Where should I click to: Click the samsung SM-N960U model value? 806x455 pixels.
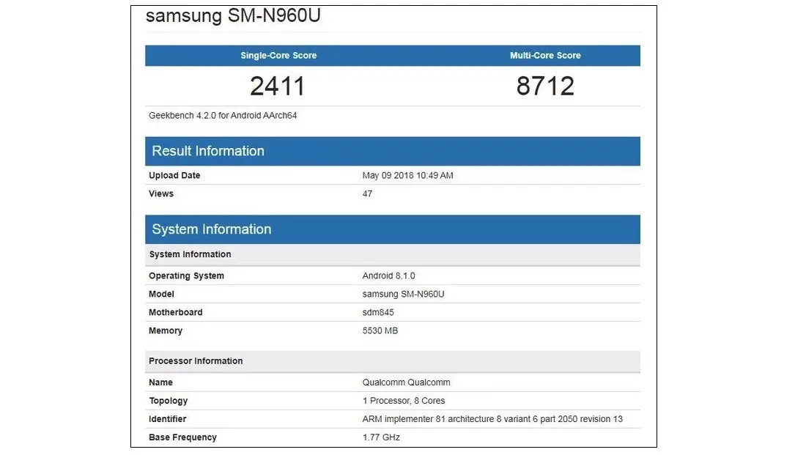click(403, 294)
